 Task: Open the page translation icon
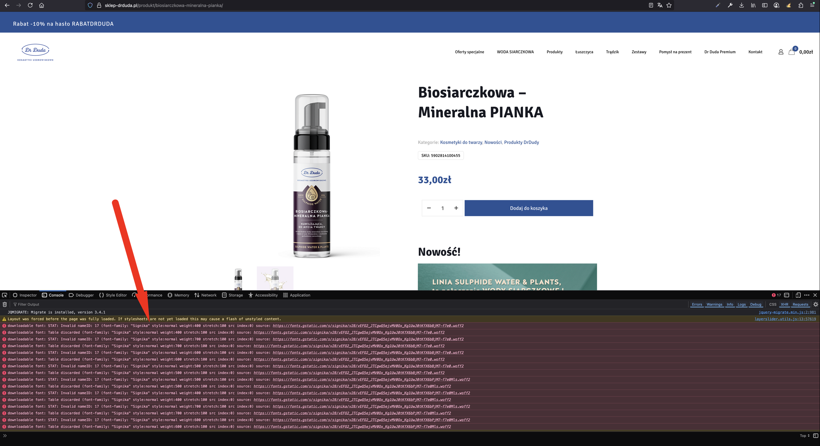(660, 5)
